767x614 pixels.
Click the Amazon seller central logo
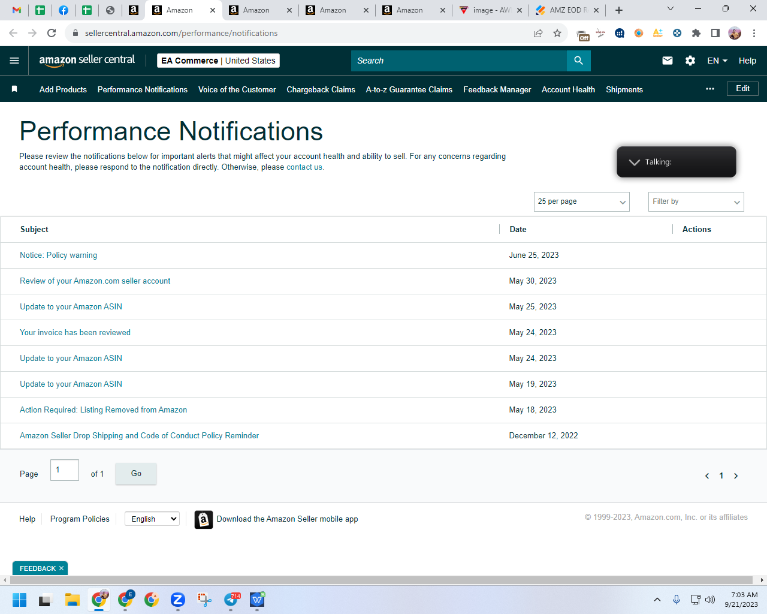pyautogui.click(x=87, y=61)
